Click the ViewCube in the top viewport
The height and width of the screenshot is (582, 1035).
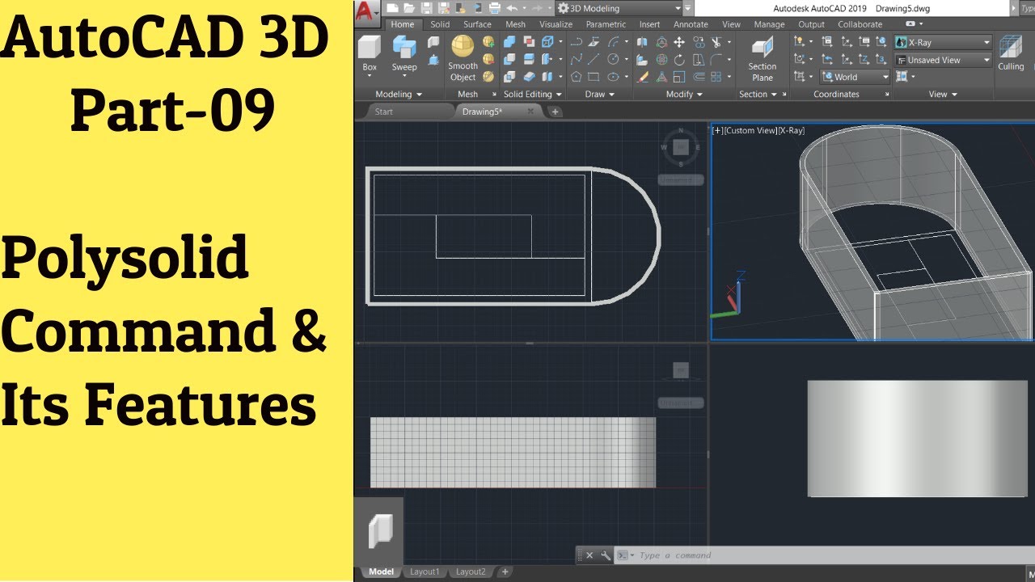[681, 146]
